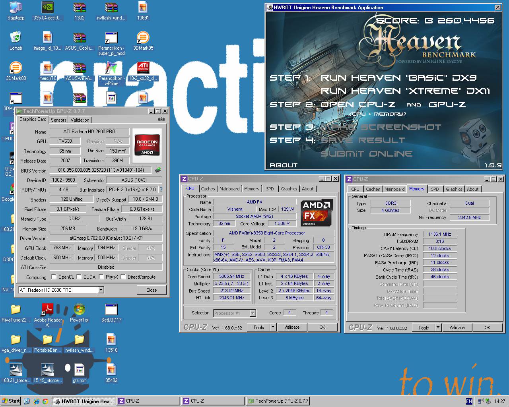
Task: Open the Mainboard tab in left CPU-Z window
Action: (x=229, y=189)
